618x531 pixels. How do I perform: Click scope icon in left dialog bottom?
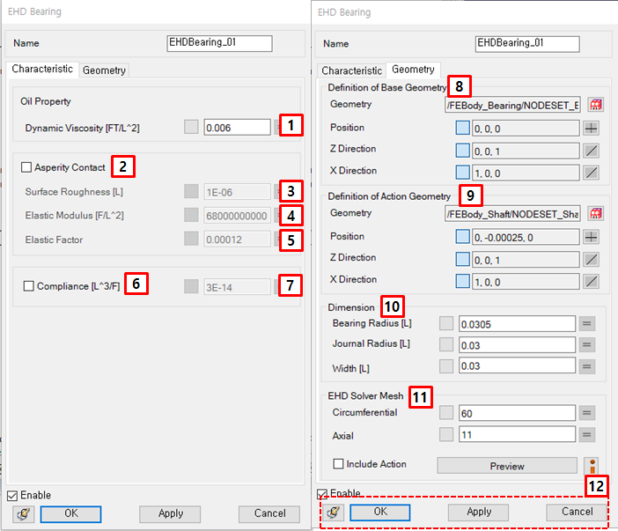[x=23, y=514]
